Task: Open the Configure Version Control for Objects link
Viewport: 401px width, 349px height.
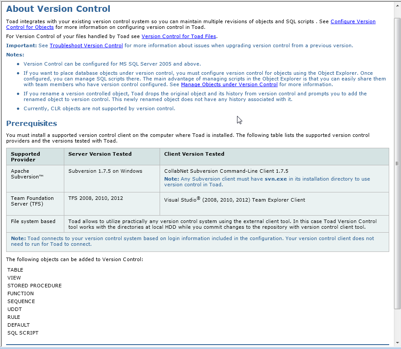Action: [x=352, y=21]
